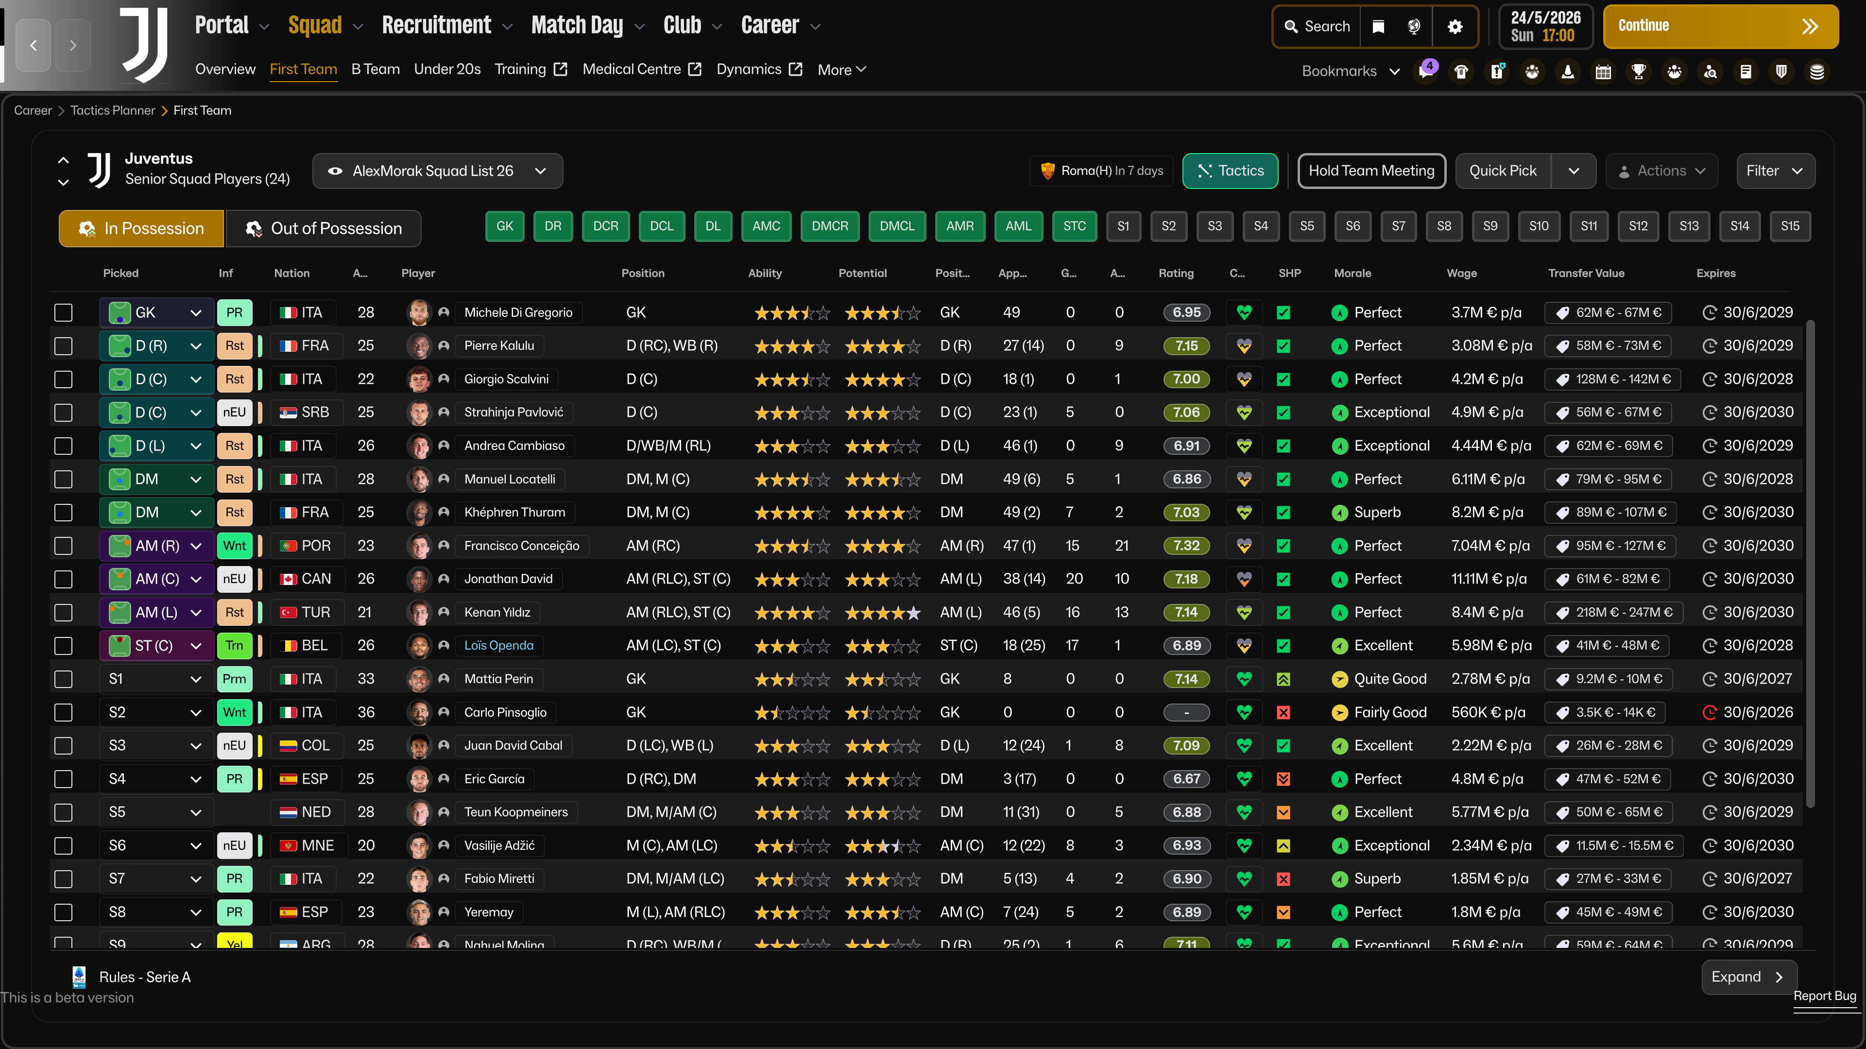Open the training cone bookmark icon

pyautogui.click(x=1568, y=72)
